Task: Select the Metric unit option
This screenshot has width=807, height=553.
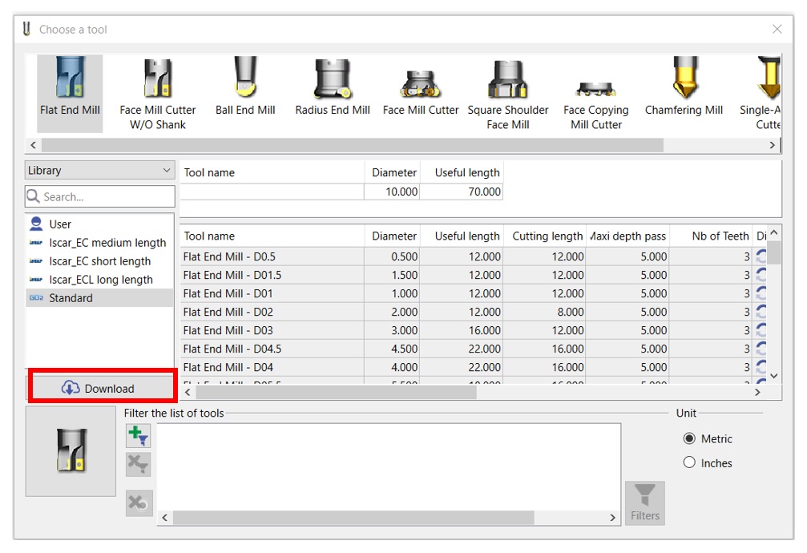Action: coord(689,438)
